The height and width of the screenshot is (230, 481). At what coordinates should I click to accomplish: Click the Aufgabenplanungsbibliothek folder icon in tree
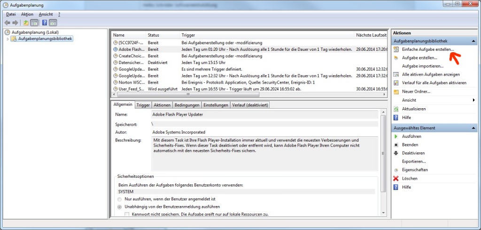14,39
